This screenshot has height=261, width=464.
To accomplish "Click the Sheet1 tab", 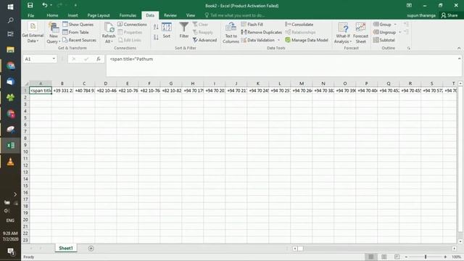I will (x=66, y=248).
